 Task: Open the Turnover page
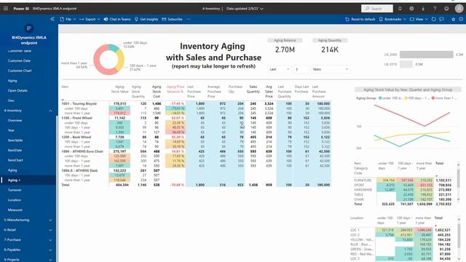point(15,190)
